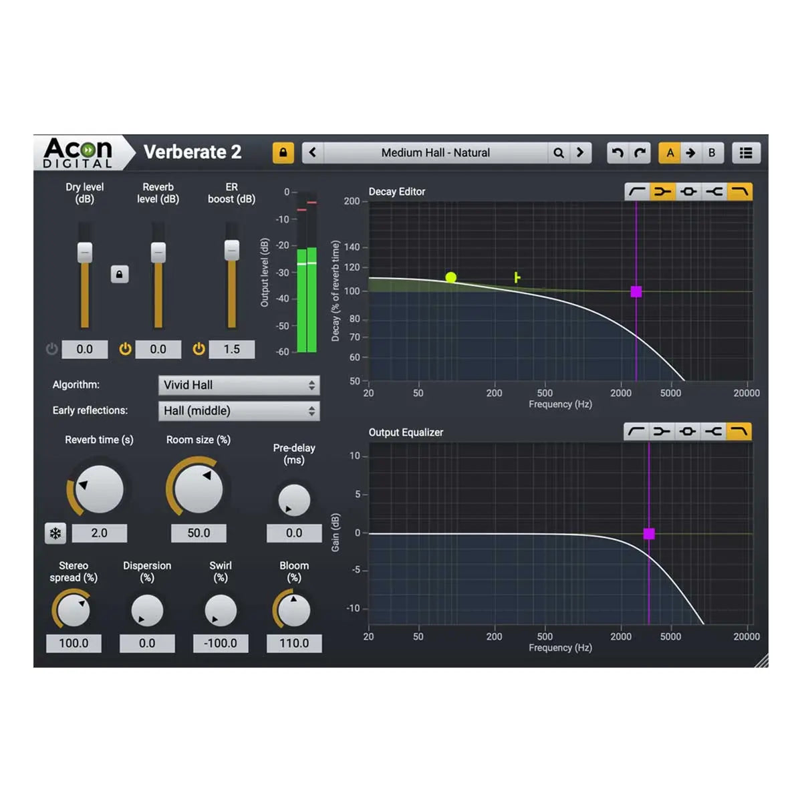Enable freeze with the snowflake button
This screenshot has width=802, height=802.
click(56, 533)
